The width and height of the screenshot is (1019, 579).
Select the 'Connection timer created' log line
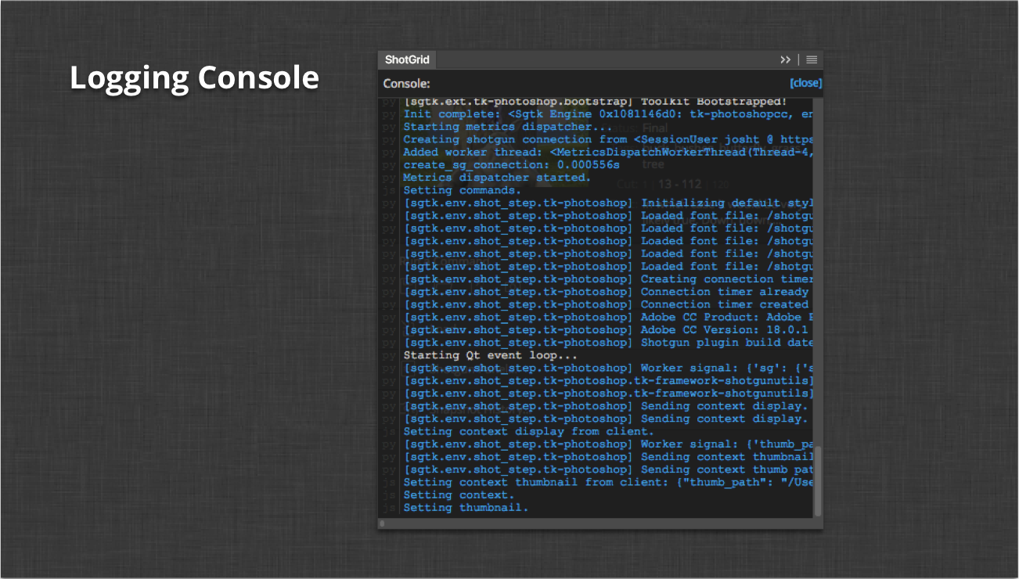point(607,304)
